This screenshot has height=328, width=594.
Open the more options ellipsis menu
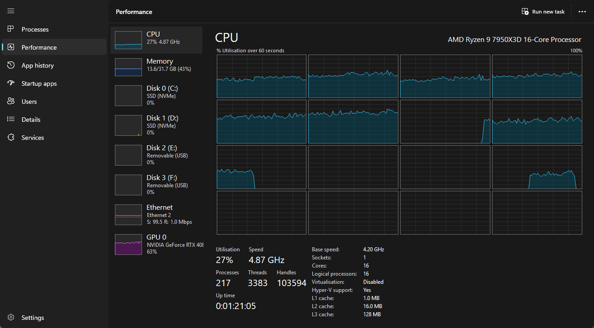582,12
